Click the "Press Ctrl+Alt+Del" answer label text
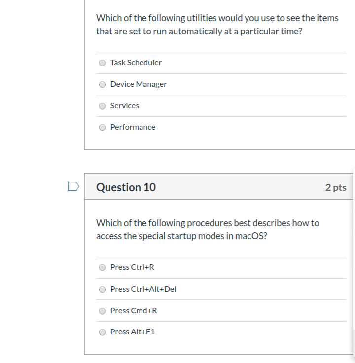355x363 pixels. click(x=143, y=289)
